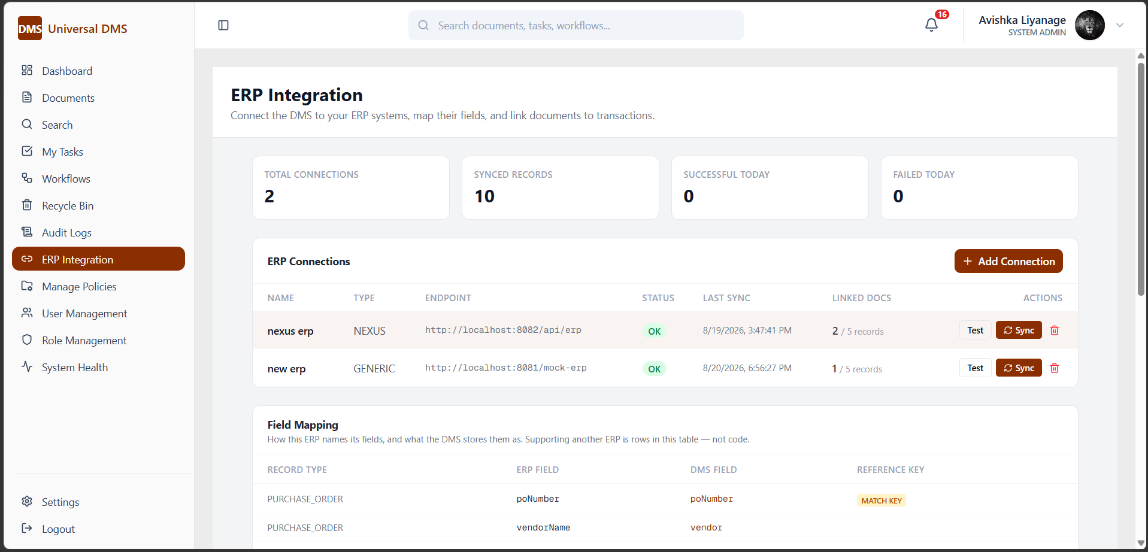
Task: Sync the new erp connection
Action: click(1019, 368)
